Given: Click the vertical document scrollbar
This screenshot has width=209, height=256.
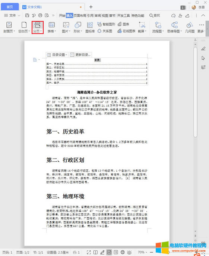Looking at the screenshot, I should click(x=195, y=92).
